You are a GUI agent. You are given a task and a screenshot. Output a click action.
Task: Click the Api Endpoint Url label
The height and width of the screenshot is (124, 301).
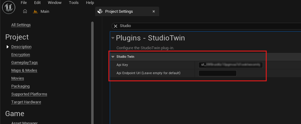pyautogui.click(x=149, y=73)
